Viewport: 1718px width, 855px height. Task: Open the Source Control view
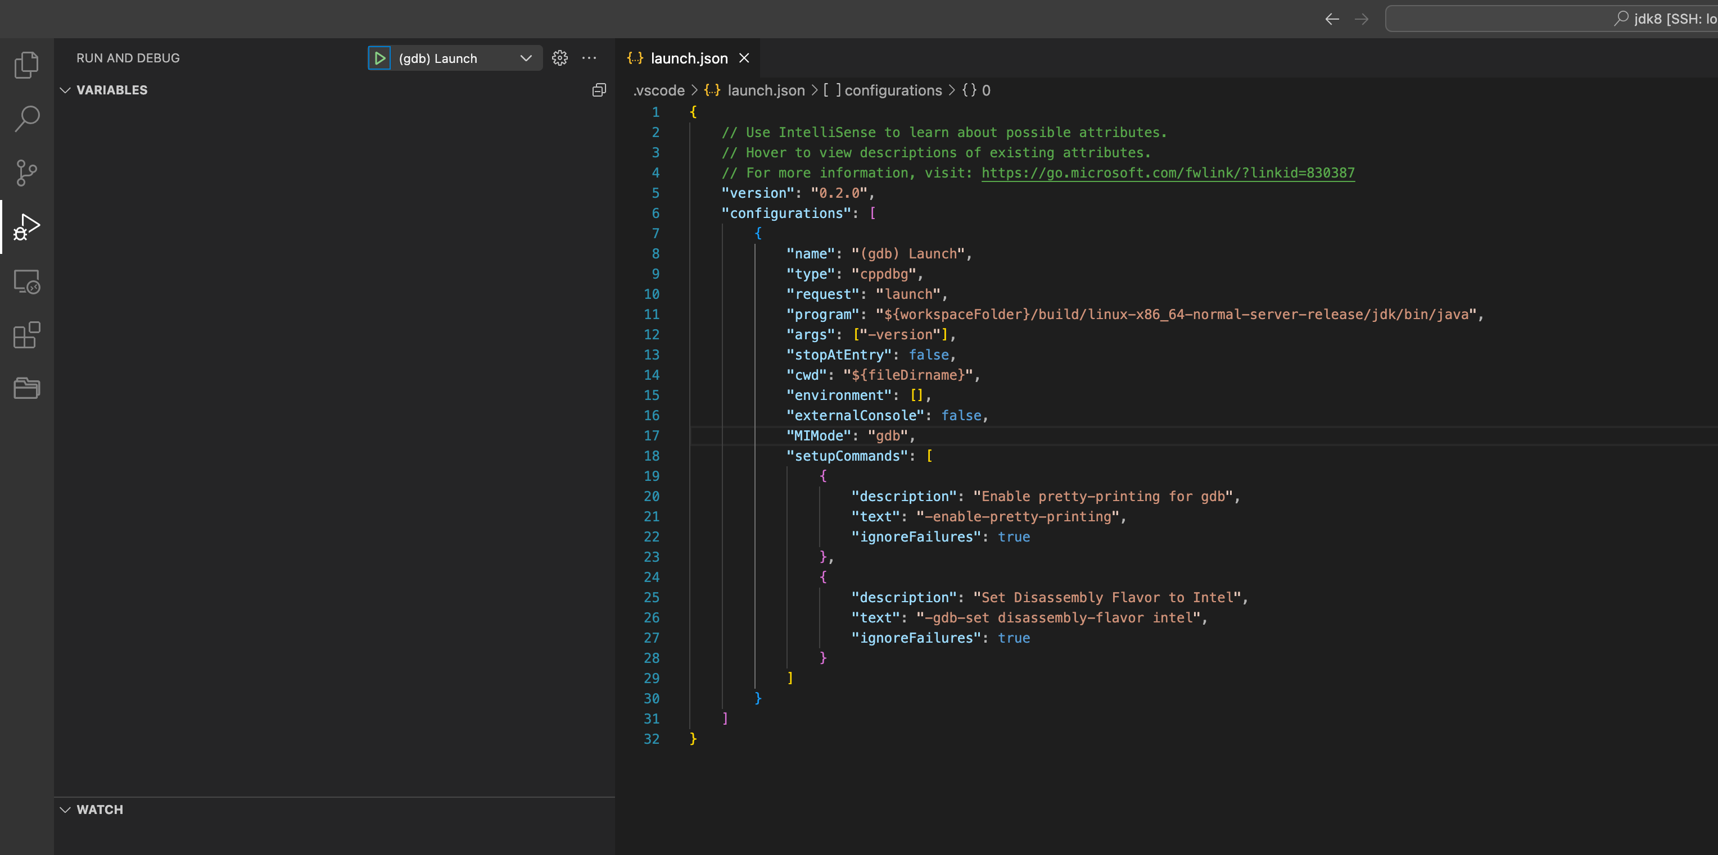pyautogui.click(x=26, y=172)
